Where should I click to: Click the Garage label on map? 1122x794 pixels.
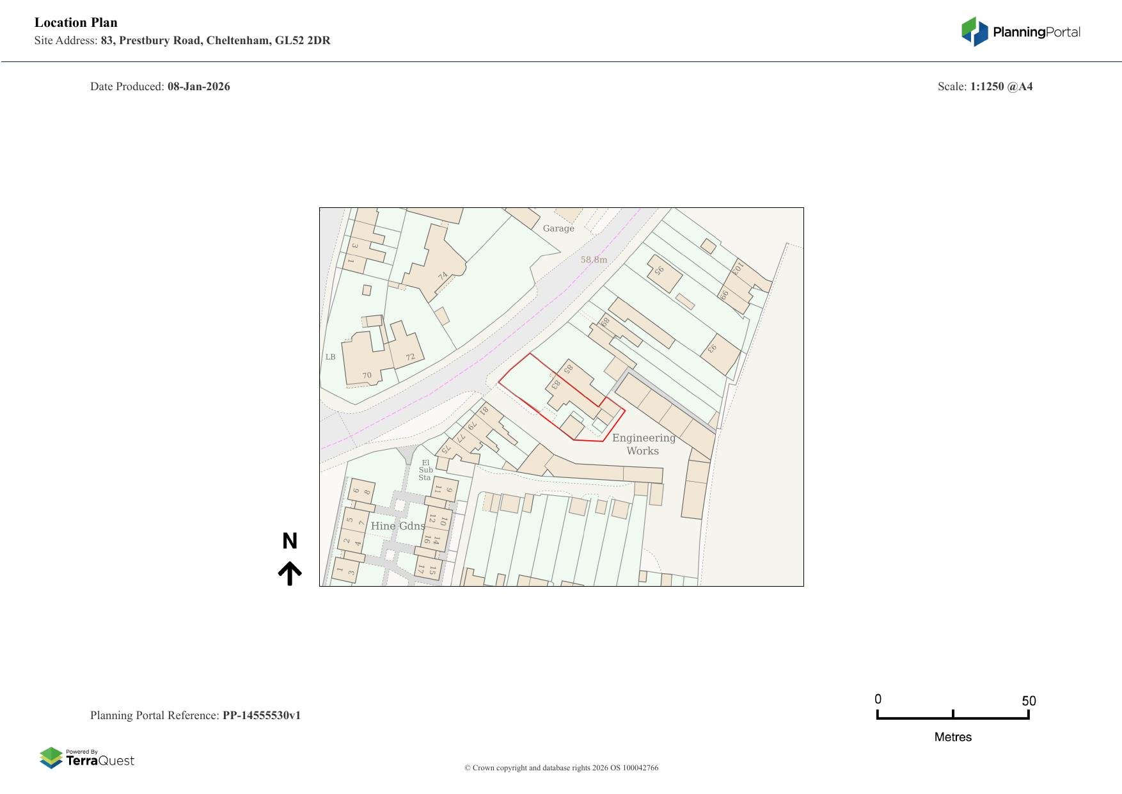tap(558, 228)
